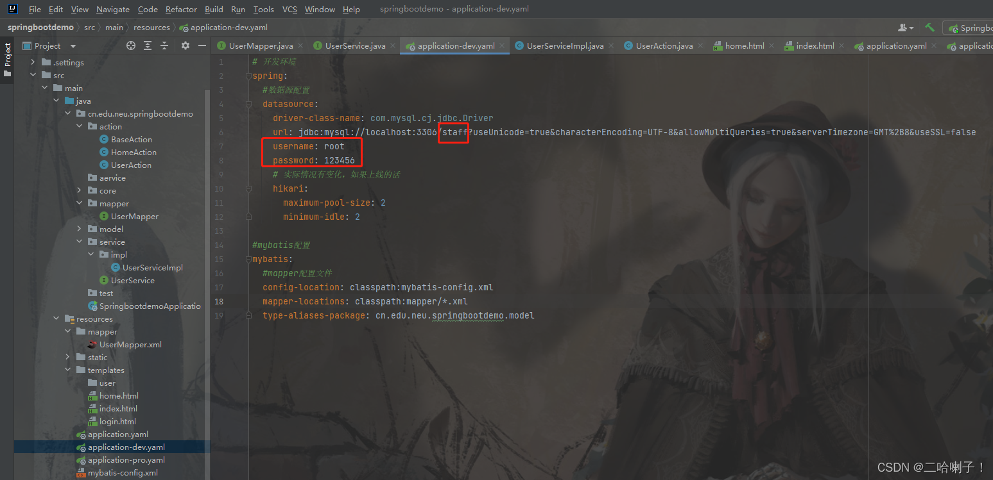
Task: Expand the .settings folder
Action: coord(33,62)
